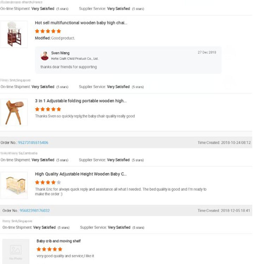The height and width of the screenshot is (264, 264).
Task: Click the 'thanks dear friends for supporting' reply
Action: [x=69, y=67]
